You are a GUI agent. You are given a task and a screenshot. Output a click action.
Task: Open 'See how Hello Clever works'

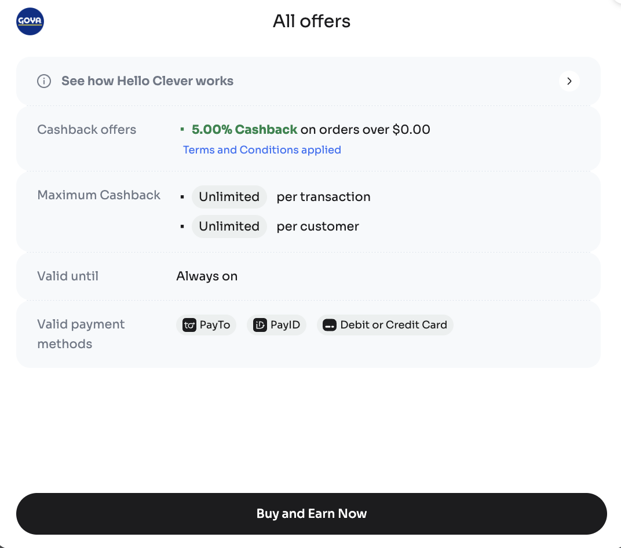(147, 81)
